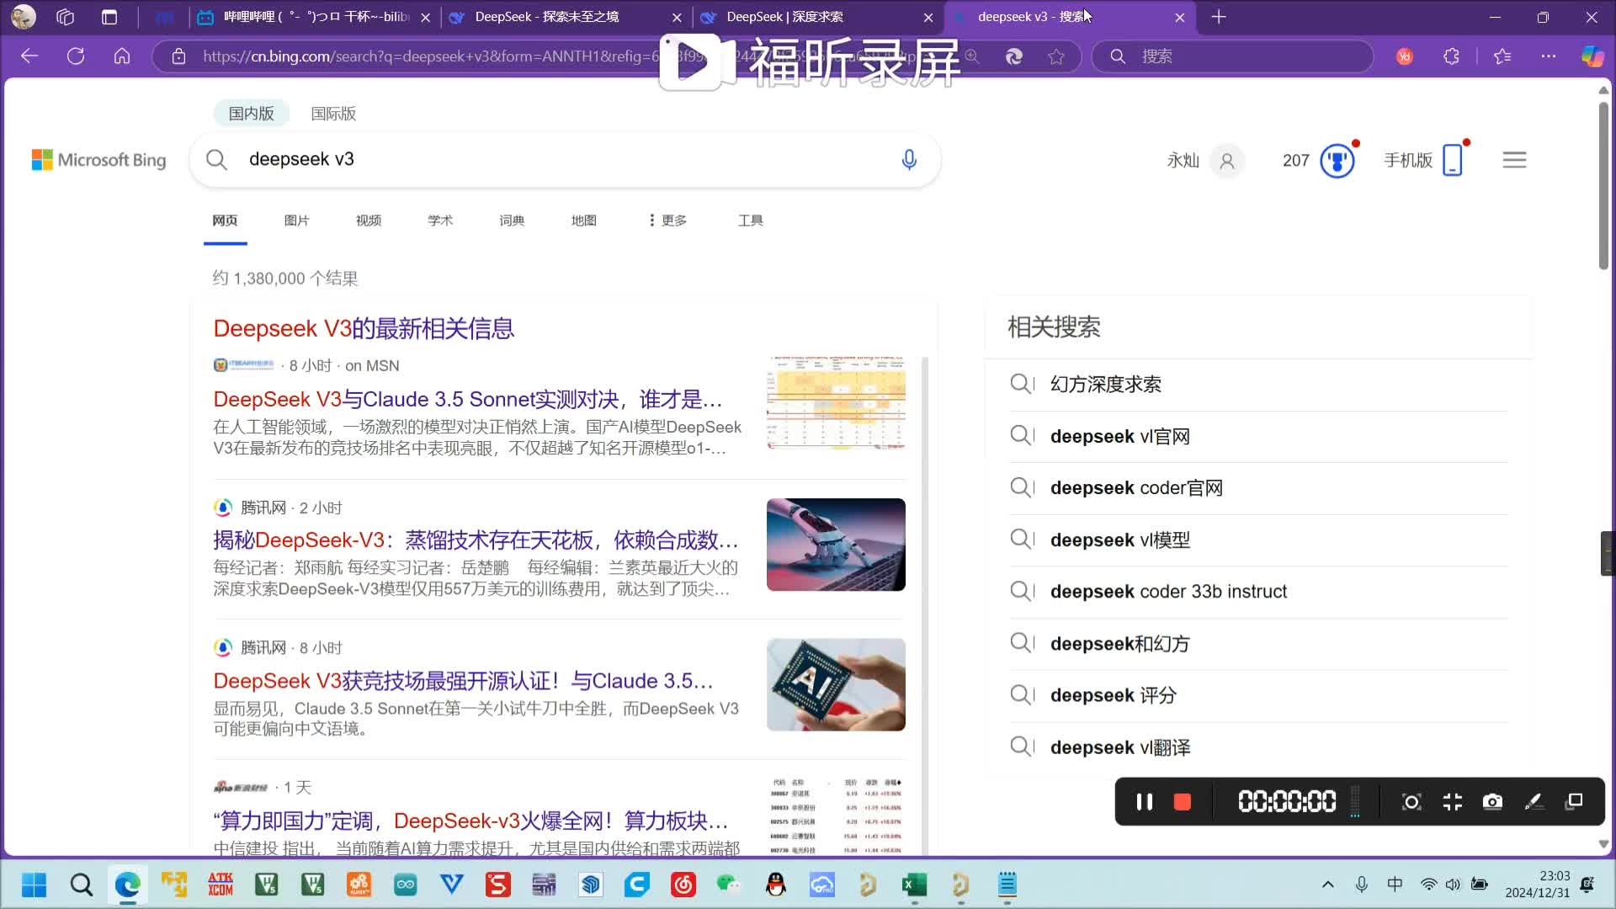Open favorites list toolbar icon

[1502, 56]
